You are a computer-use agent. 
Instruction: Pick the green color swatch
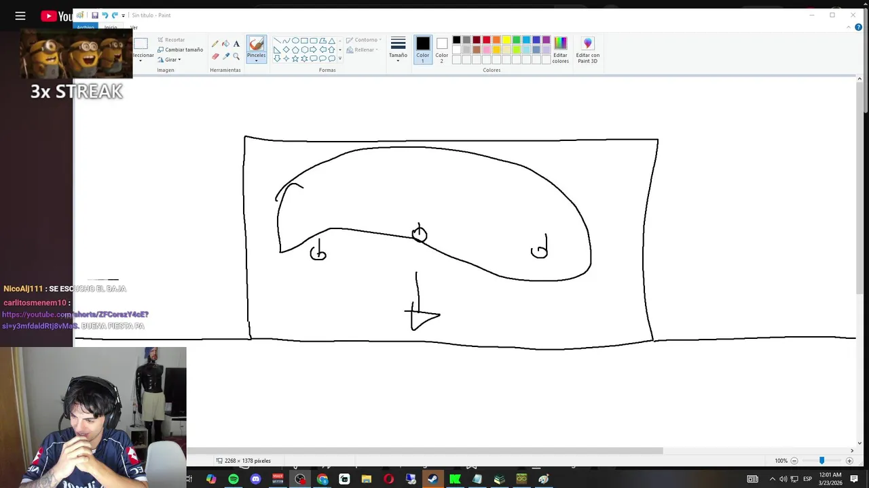(517, 40)
